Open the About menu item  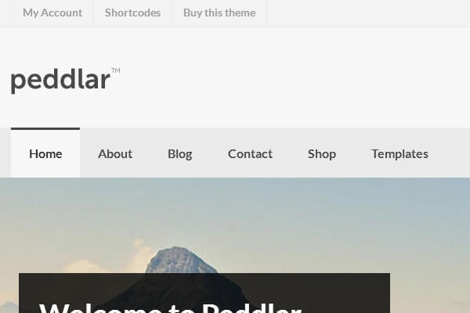[115, 153]
